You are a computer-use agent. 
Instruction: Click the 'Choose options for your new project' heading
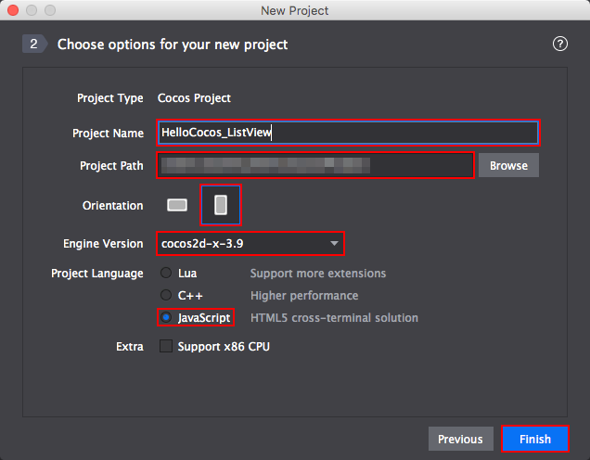point(173,44)
